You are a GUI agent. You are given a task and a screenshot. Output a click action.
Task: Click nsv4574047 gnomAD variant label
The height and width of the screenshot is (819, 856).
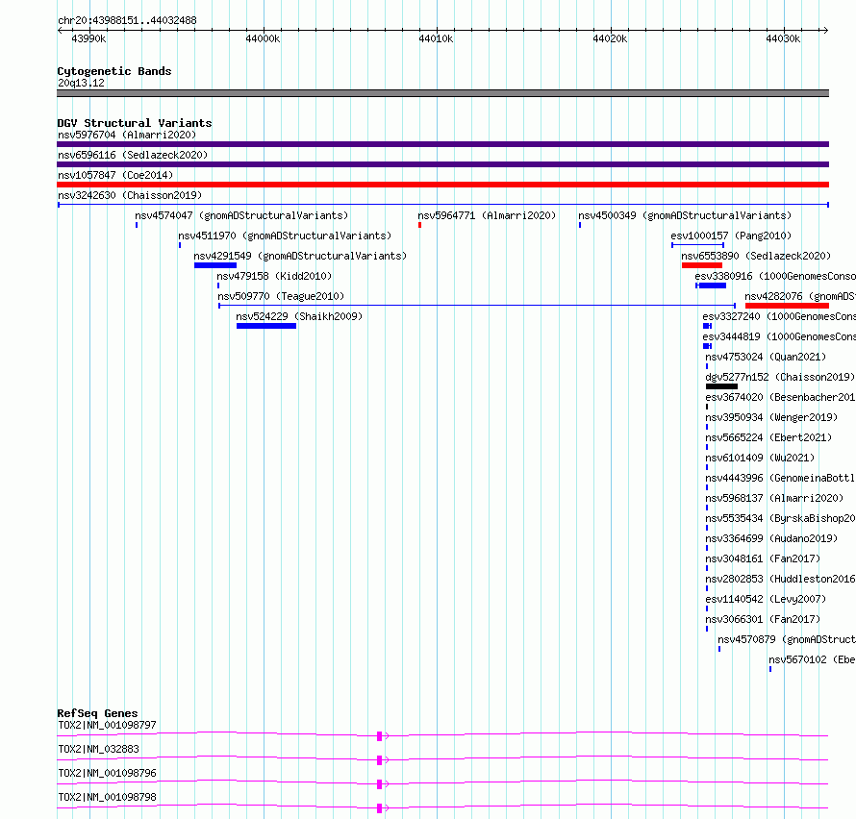point(241,215)
